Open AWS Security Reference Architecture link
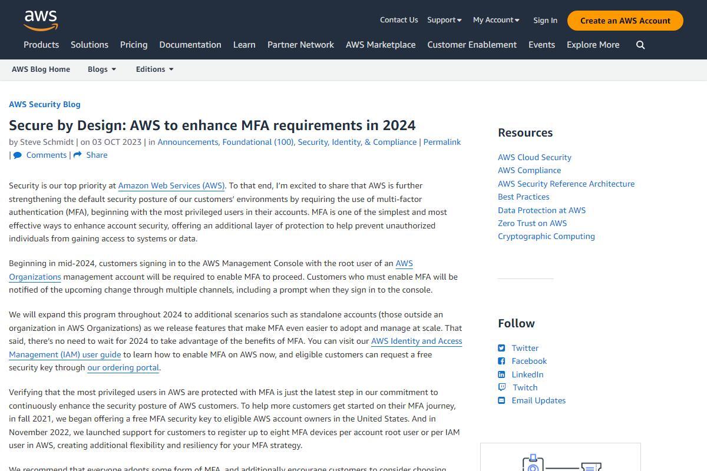707x471 pixels. point(566,184)
